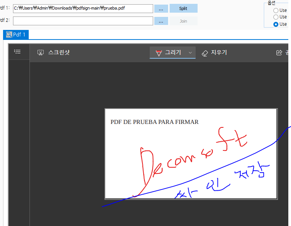Click the Split button
Image resolution: width=291 pixels, height=226 pixels.
point(183,8)
